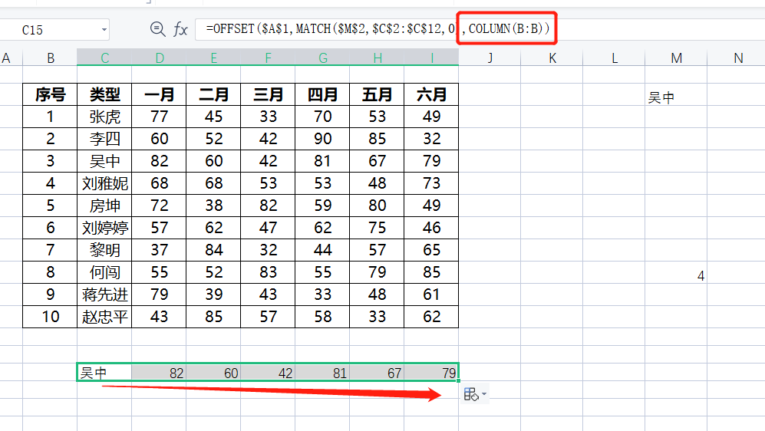Click the 二月 header cell
The height and width of the screenshot is (431, 765).
pos(213,94)
